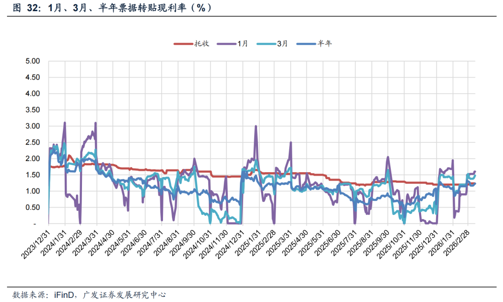The image size is (503, 302).
Task: Click the x-axis date 2025/6/30
Action: [327, 243]
